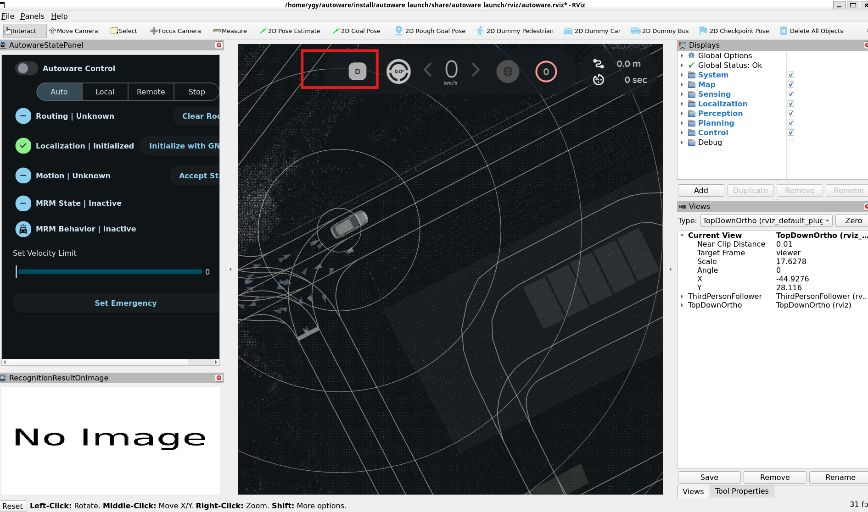868x512 pixels.
Task: Click the Localization green check icon
Action: tap(23, 146)
